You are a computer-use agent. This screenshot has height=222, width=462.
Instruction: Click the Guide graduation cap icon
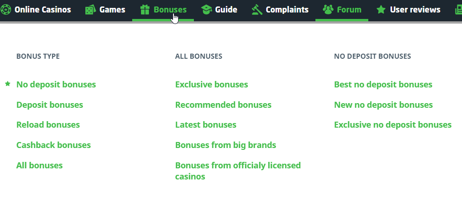click(206, 10)
